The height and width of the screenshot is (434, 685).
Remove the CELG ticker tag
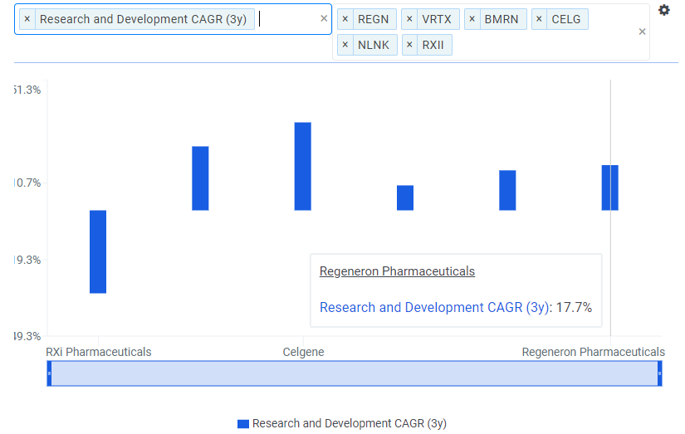539,19
